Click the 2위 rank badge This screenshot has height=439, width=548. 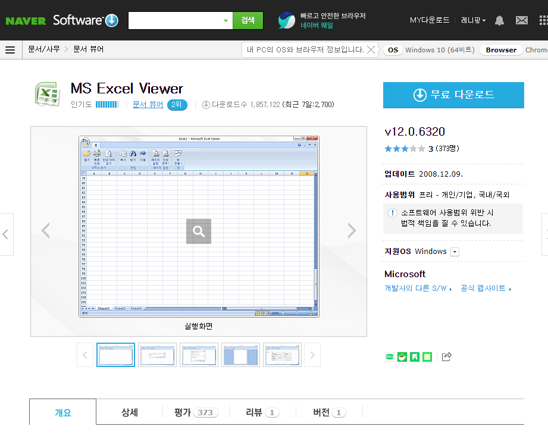tap(177, 105)
